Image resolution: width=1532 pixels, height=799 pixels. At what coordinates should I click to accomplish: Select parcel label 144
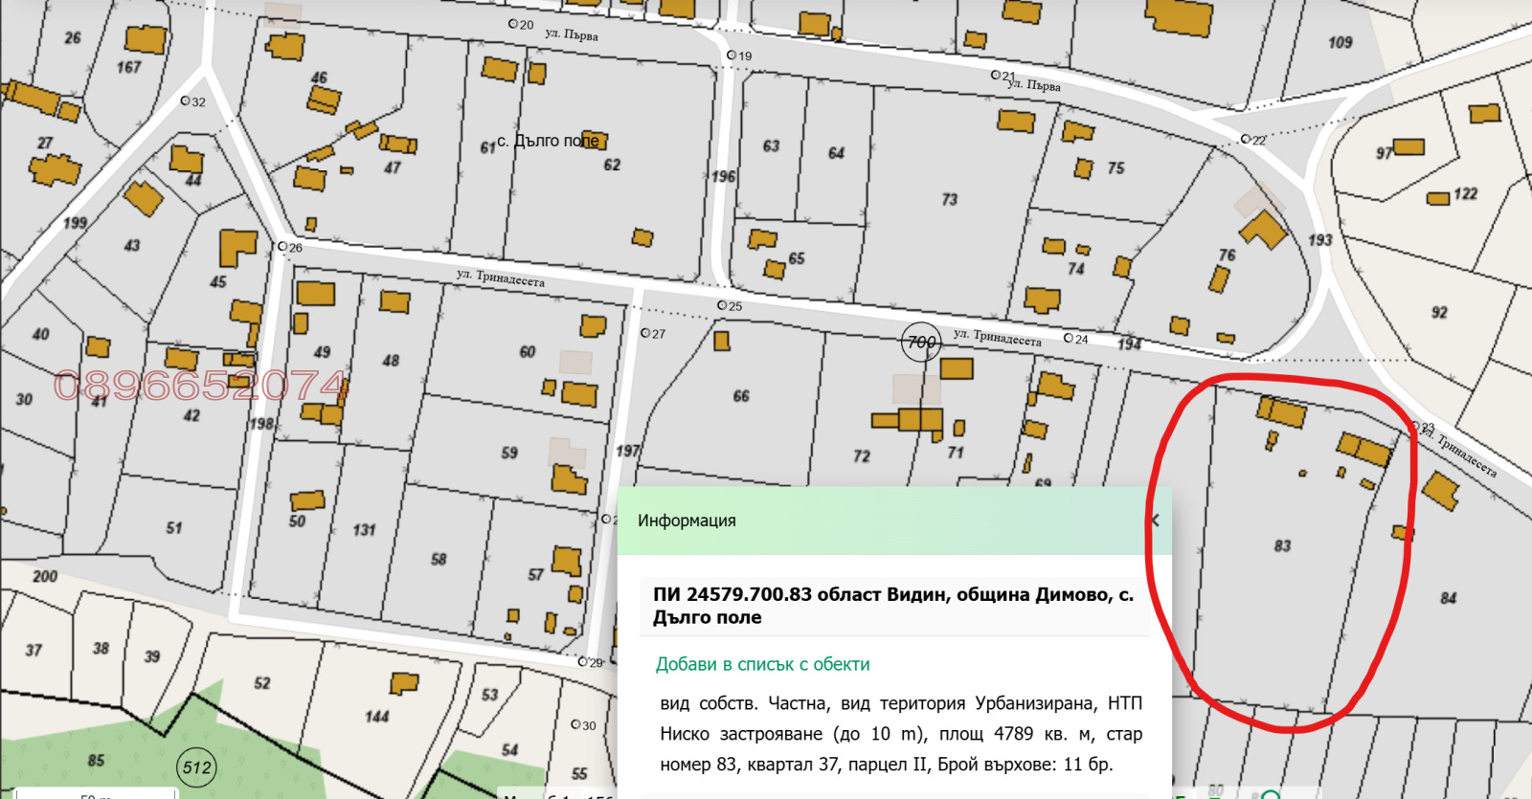point(377,716)
